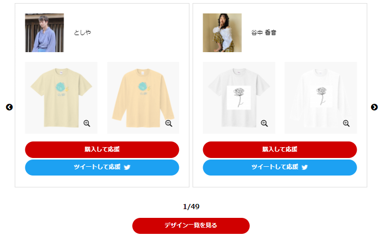Viewport: 382px width, 238px height.
Task: Select white T-shirt with sketched rose
Action: click(x=239, y=98)
